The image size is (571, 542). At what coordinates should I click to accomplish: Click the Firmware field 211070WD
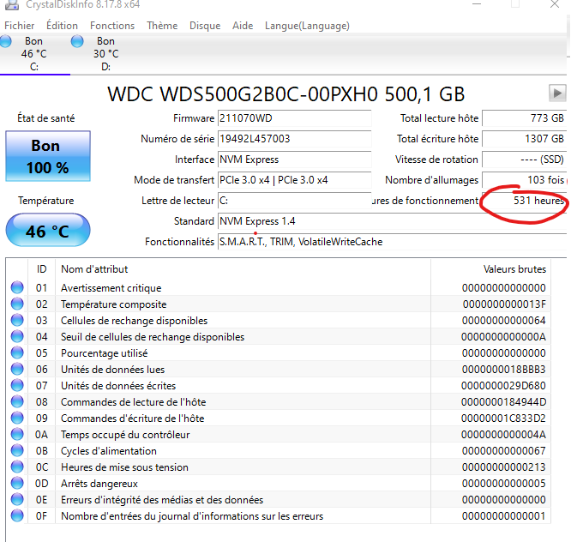[294, 118]
